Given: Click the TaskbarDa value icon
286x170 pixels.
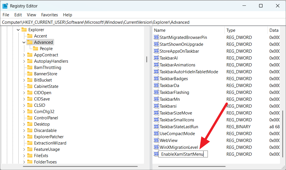Looking at the screenshot, I should 156,85.
